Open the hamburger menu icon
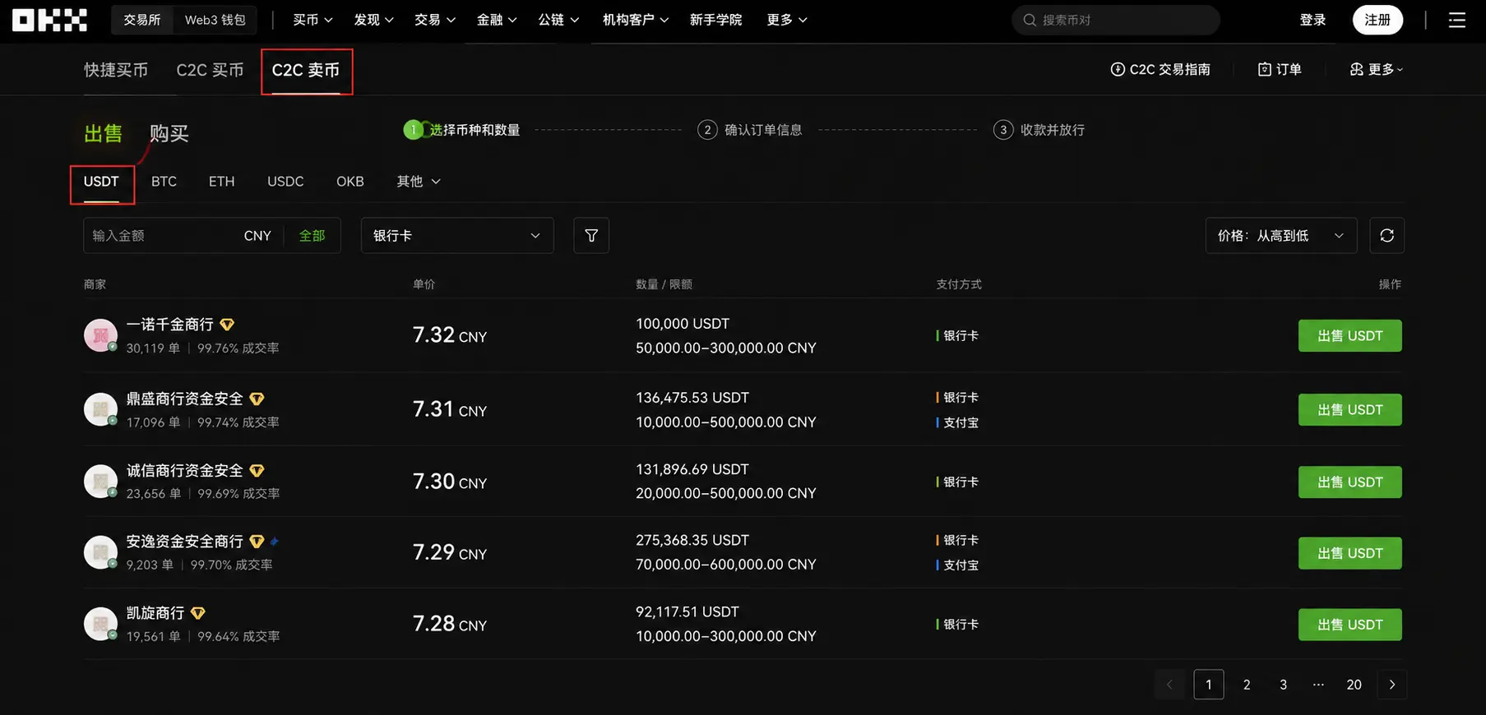This screenshot has width=1486, height=715. (x=1456, y=21)
